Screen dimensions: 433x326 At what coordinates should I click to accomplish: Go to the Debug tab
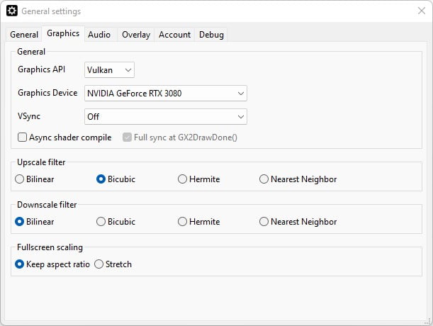click(211, 35)
